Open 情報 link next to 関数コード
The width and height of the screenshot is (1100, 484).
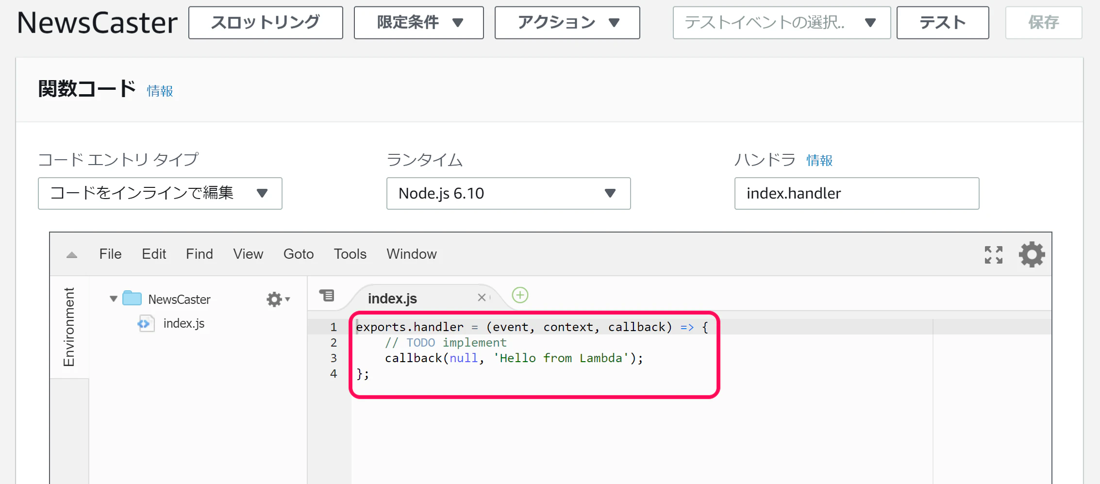pyautogui.click(x=160, y=91)
